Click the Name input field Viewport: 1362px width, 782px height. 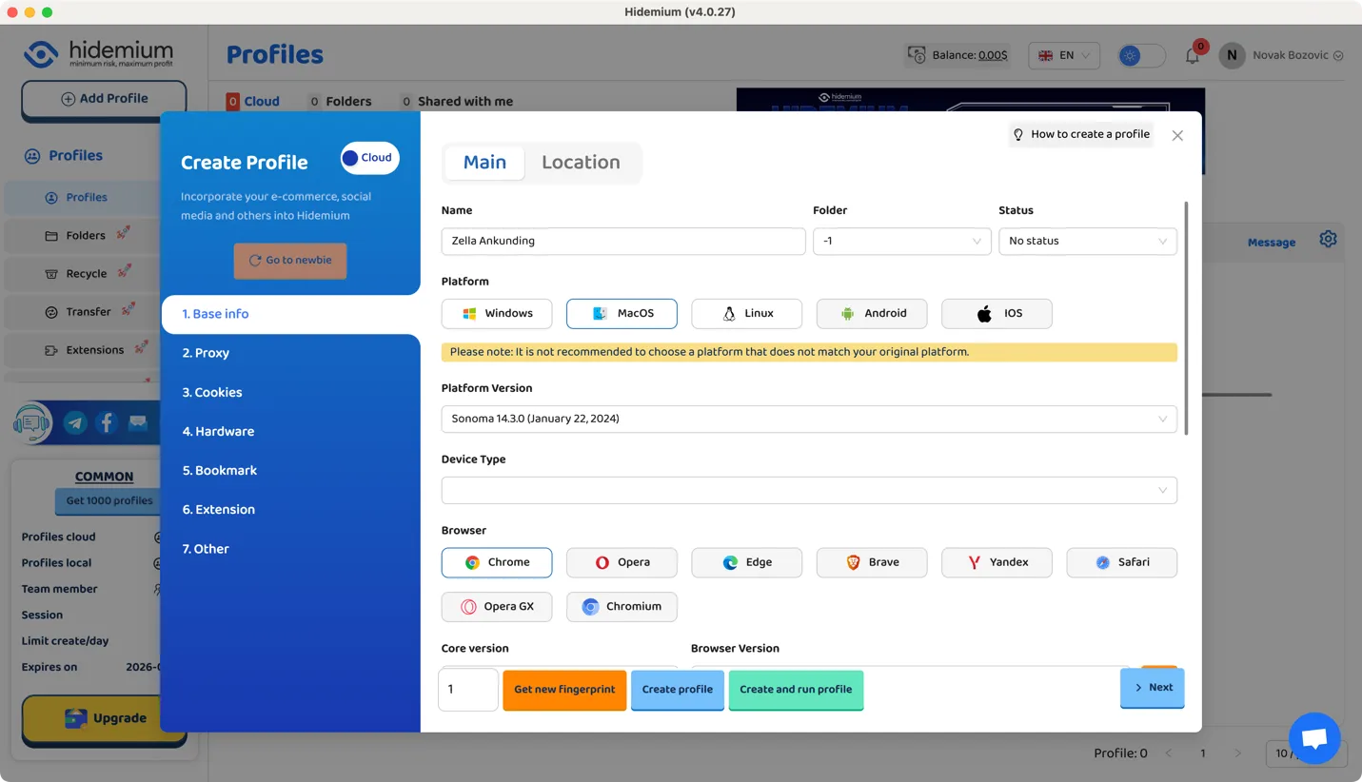[623, 241]
